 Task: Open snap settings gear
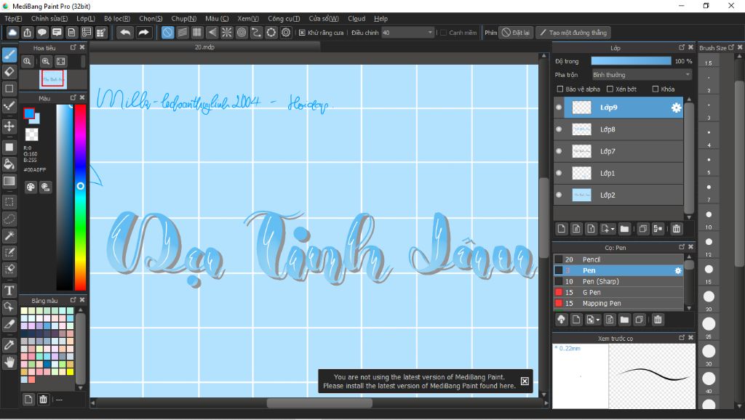pos(285,33)
